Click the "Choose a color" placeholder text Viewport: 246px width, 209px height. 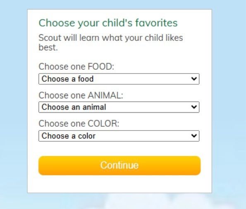(x=69, y=136)
